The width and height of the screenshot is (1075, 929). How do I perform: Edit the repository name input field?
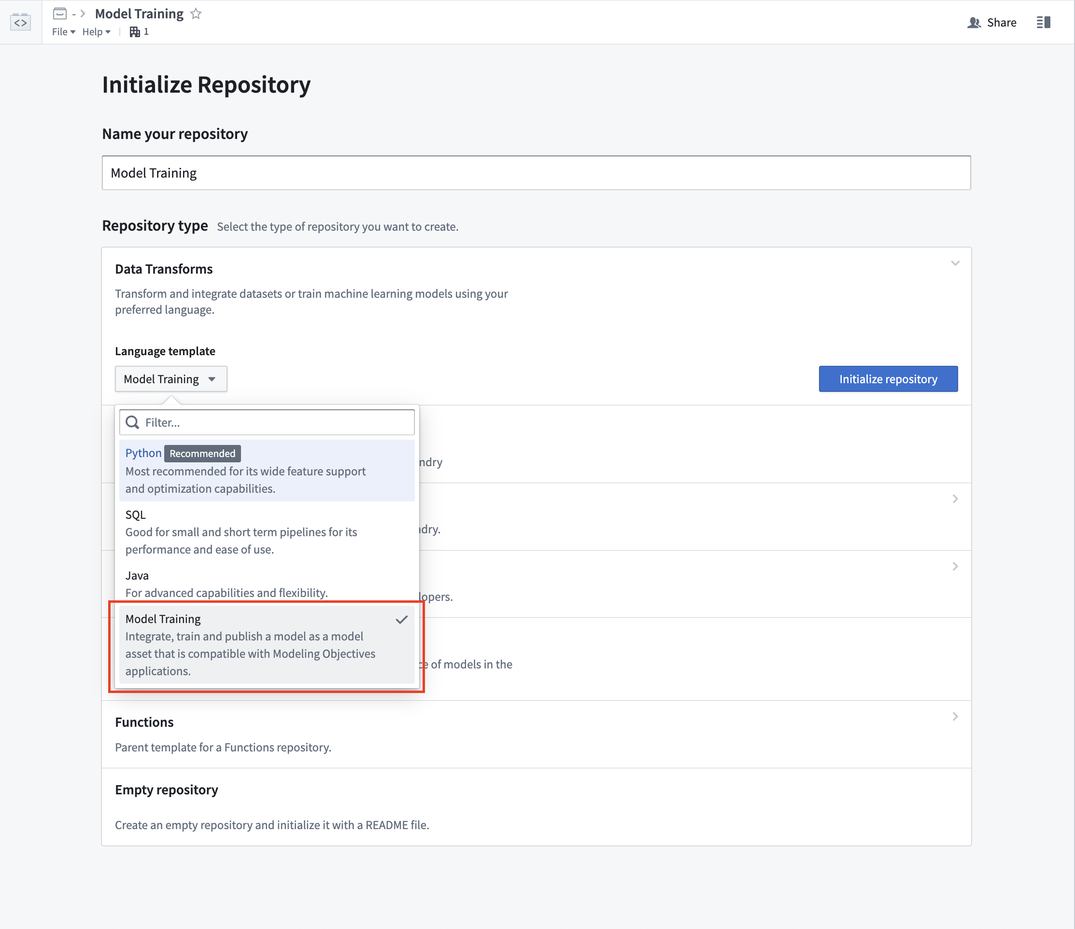[536, 173]
